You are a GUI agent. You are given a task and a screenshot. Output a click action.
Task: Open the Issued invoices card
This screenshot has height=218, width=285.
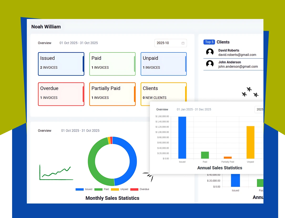click(61, 64)
